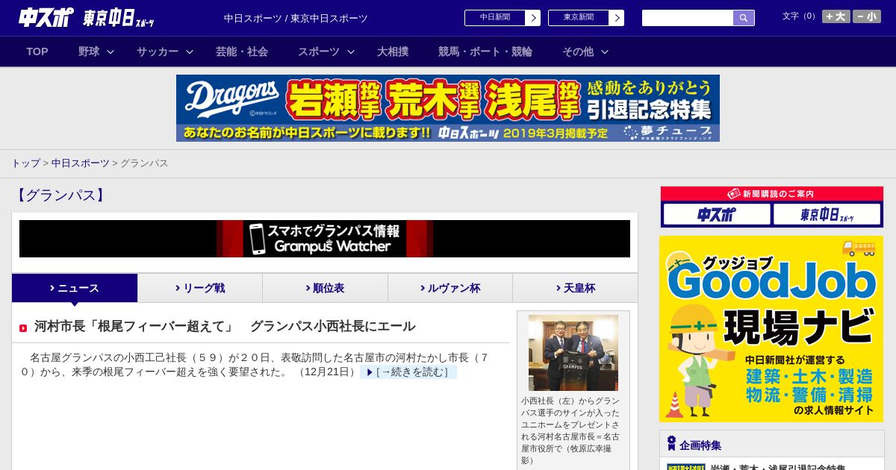Select the リーグ戦 tab
Image resolution: width=896 pixels, height=470 pixels.
pos(200,288)
